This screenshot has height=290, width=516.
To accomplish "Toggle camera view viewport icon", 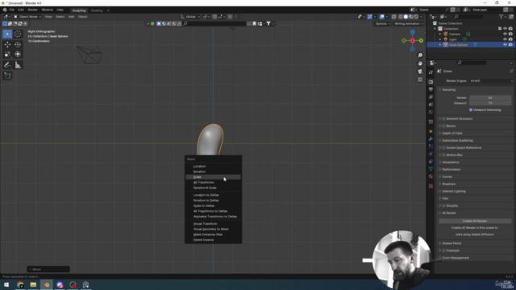I will click(420, 72).
